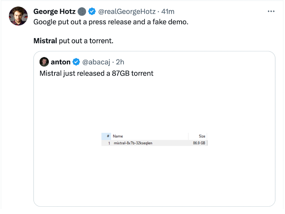Viewport: 285px width, 214px height.
Task: Click anton's small profile avatar
Action: 44,62
